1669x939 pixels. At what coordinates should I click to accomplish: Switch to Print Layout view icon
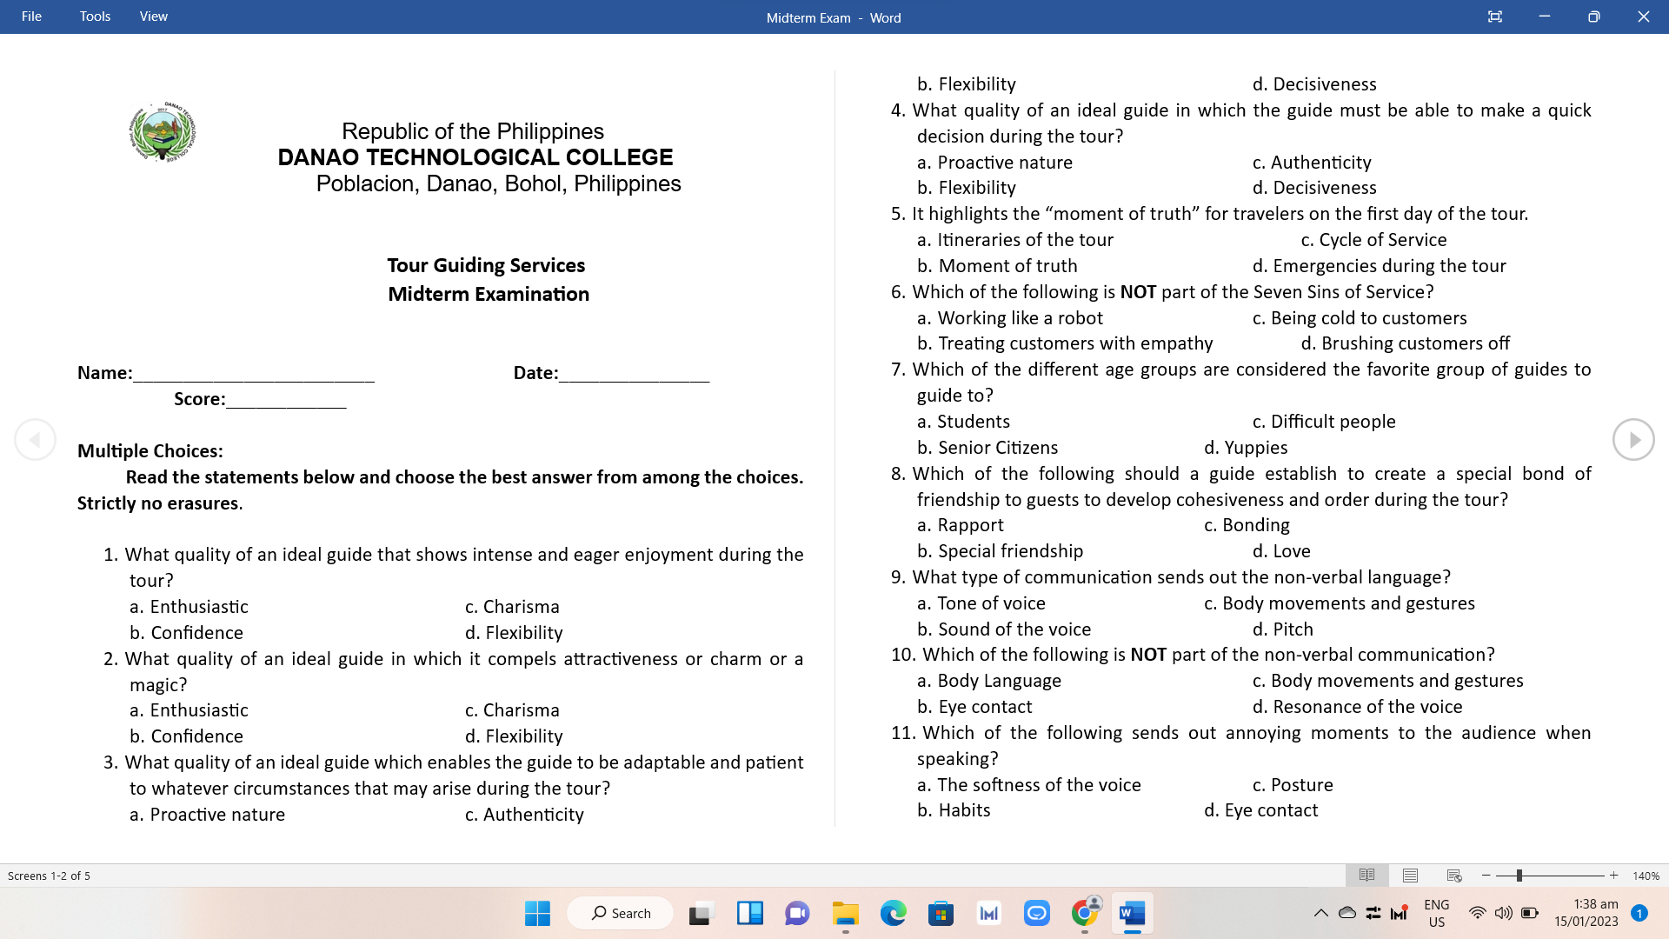[1410, 876]
